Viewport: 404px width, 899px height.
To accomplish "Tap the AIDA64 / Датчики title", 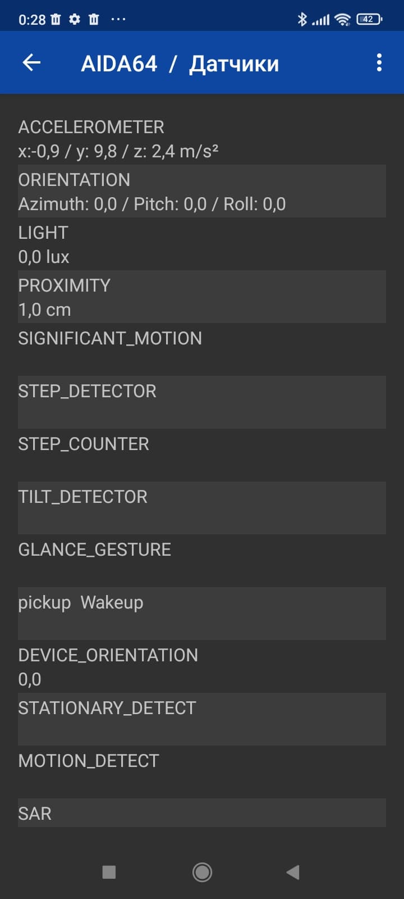I will (x=180, y=63).
